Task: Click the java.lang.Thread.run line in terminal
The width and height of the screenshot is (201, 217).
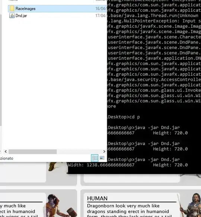Action: tap(153, 16)
